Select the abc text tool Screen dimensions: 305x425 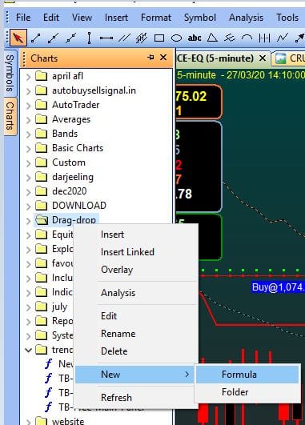[x=195, y=38]
